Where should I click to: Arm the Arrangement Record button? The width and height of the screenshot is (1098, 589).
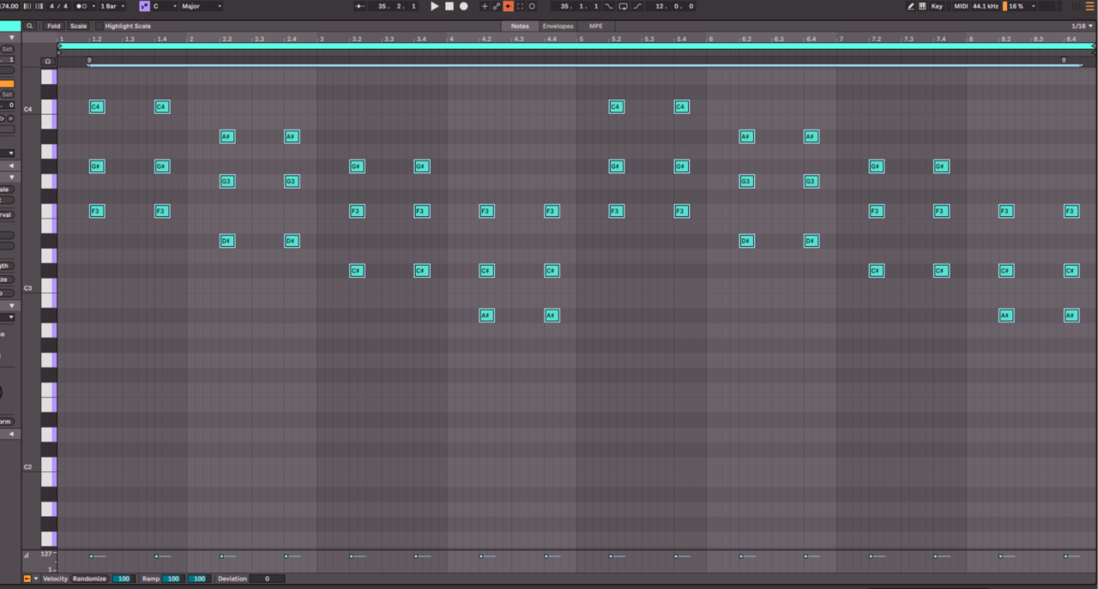[463, 6]
